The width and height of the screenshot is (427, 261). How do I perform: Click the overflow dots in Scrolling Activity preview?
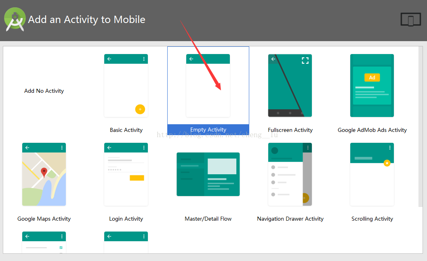[x=390, y=148]
